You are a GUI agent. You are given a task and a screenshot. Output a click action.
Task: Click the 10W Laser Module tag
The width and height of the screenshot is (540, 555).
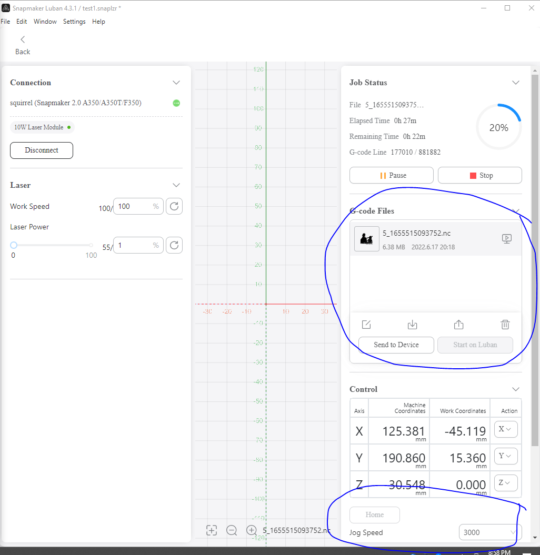pyautogui.click(x=42, y=127)
